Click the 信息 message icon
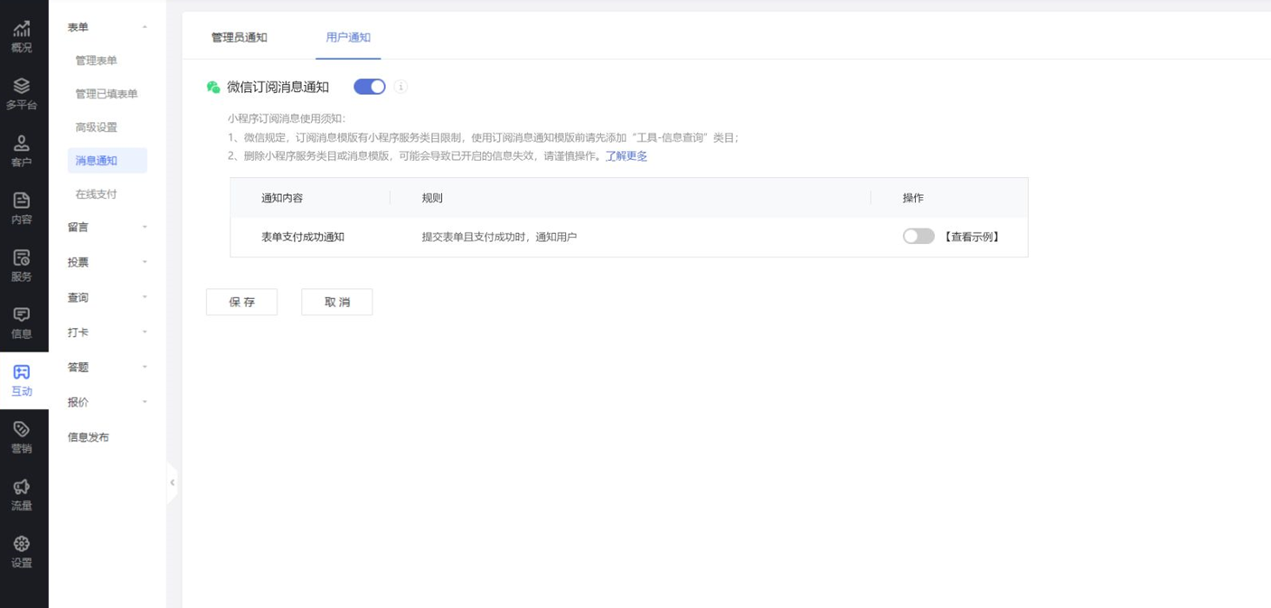The image size is (1271, 608). [x=22, y=315]
